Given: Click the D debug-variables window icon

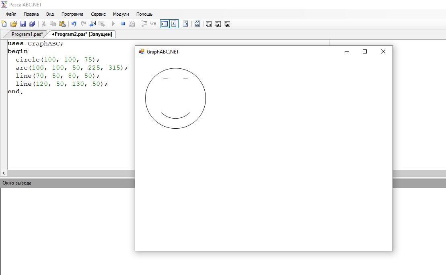Looking at the screenshot, I should pos(209,24).
